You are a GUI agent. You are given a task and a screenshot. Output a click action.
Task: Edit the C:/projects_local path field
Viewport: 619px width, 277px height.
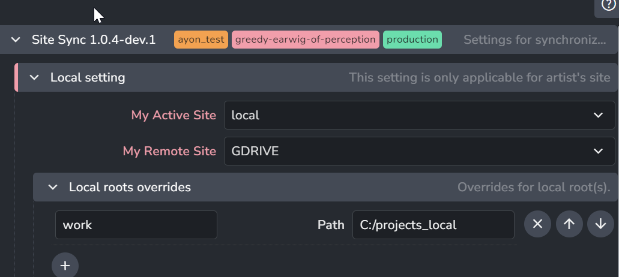click(x=433, y=225)
